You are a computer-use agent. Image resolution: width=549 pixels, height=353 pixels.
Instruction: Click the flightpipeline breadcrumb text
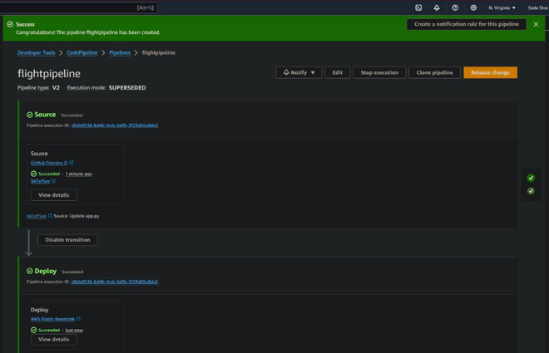[x=159, y=52]
